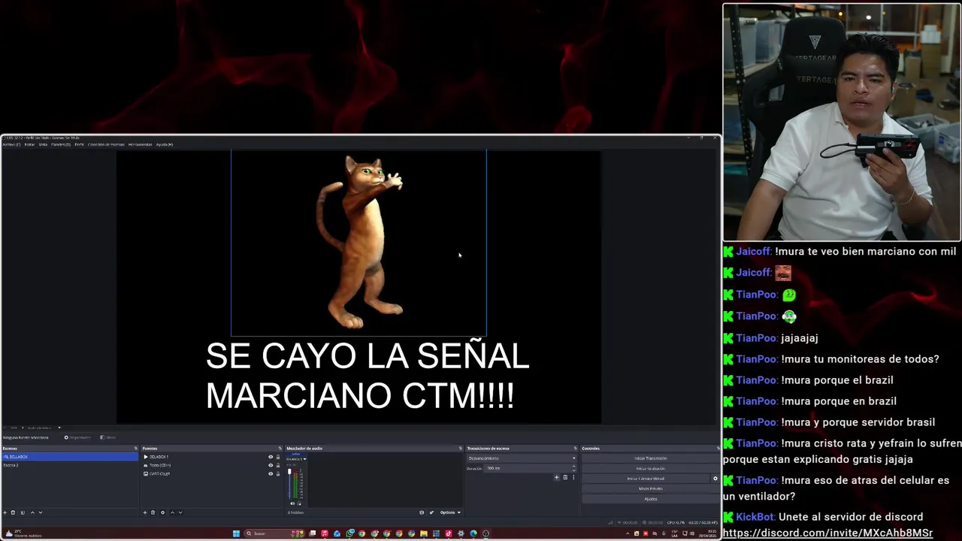This screenshot has width=962, height=541.
Task: Open the Archivo menu
Action: 11,144
